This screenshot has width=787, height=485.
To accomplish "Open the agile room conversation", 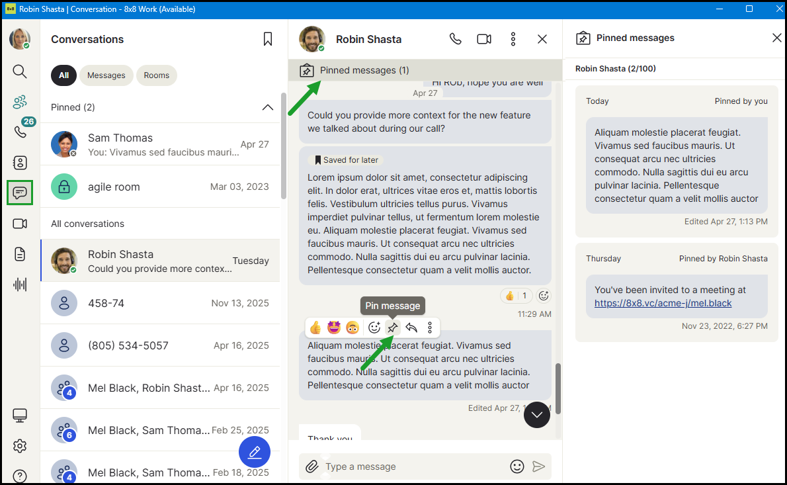I will click(x=160, y=187).
